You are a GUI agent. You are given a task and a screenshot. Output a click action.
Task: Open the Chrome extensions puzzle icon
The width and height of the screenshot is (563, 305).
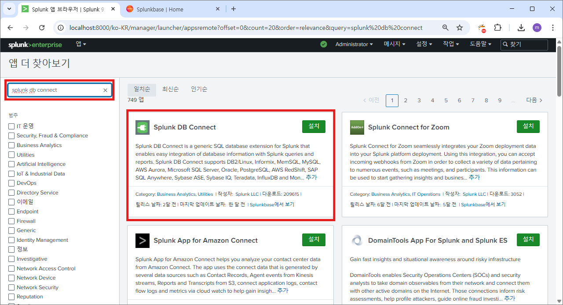click(497, 28)
